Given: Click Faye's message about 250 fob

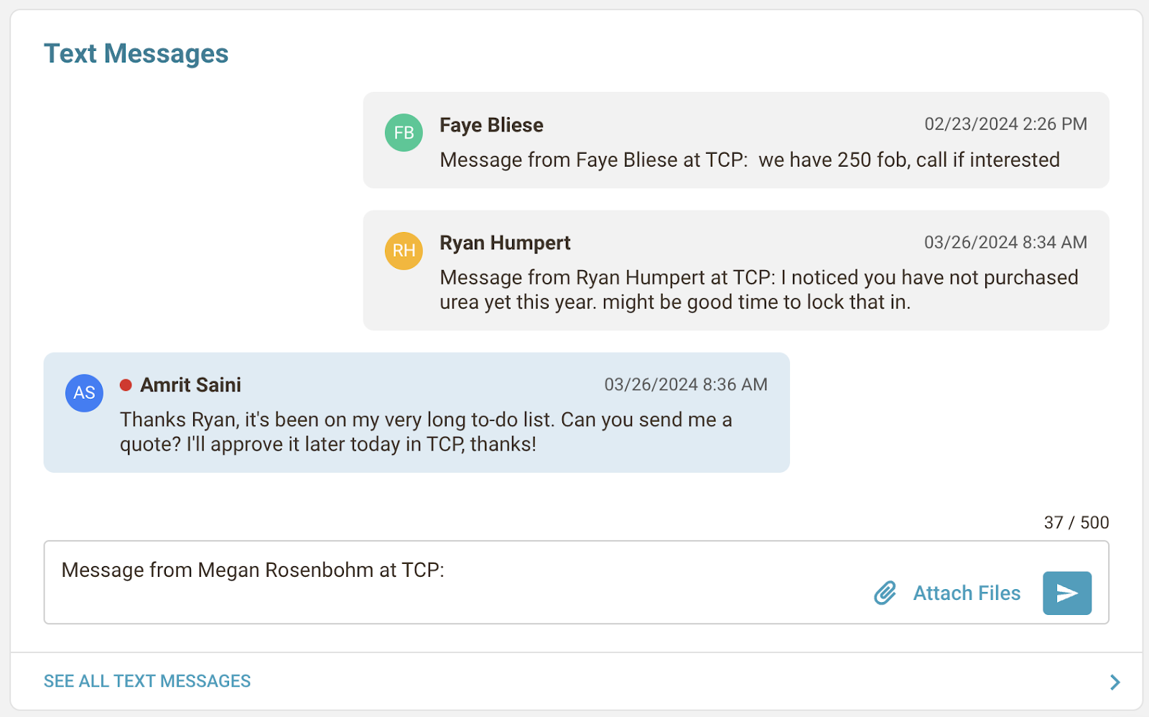Looking at the screenshot, I should (749, 159).
